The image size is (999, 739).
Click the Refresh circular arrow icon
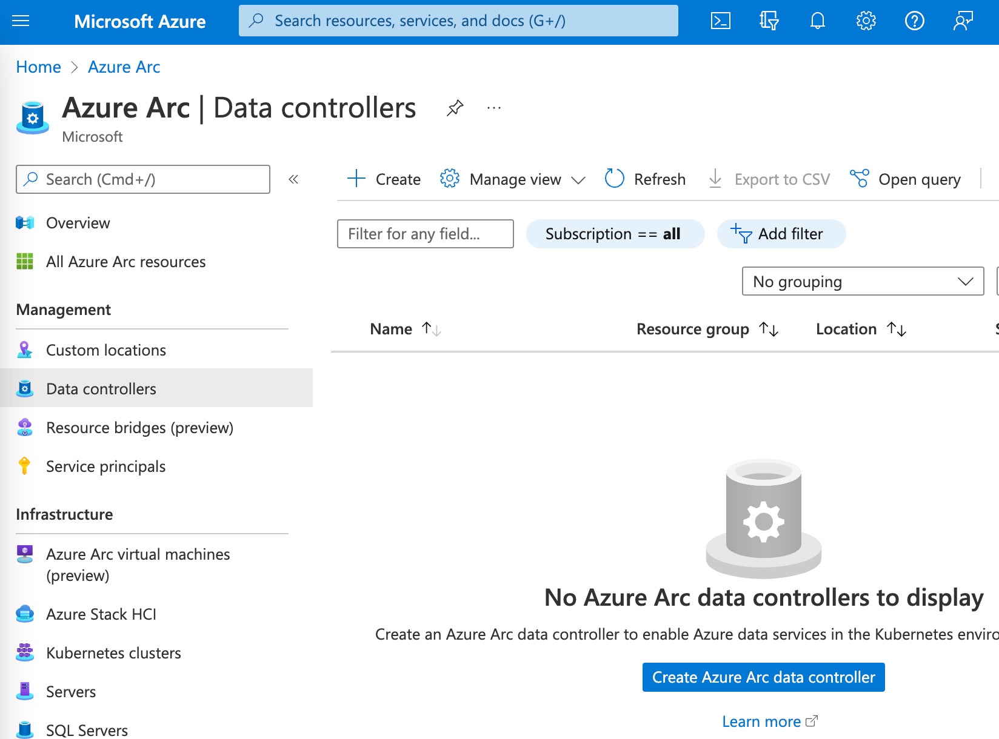615,179
